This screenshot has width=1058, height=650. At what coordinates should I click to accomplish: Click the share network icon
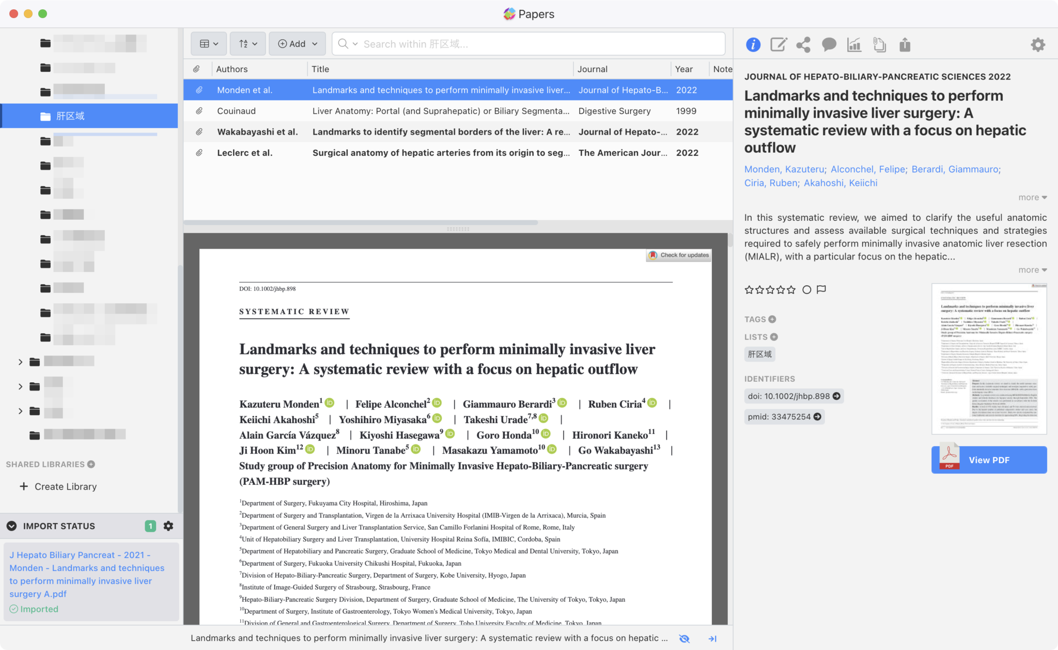(803, 45)
